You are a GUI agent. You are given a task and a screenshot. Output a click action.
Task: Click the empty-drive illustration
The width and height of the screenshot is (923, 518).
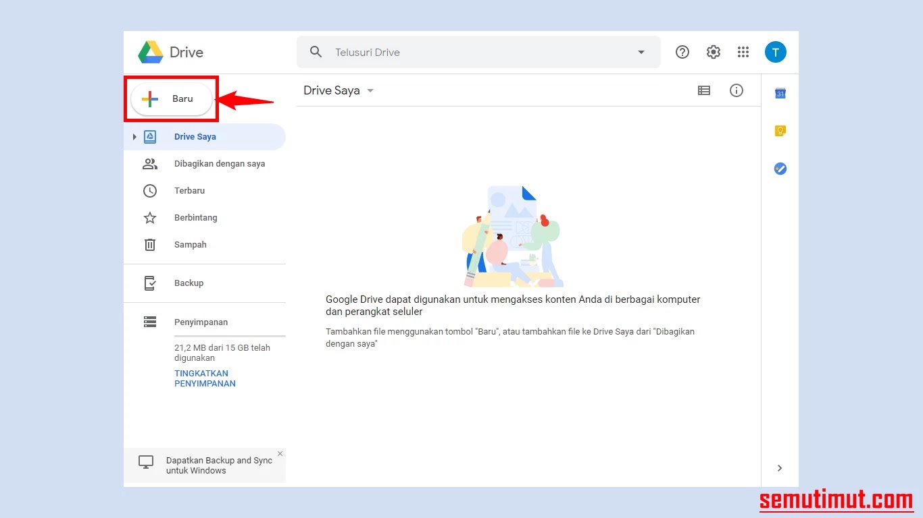click(512, 236)
